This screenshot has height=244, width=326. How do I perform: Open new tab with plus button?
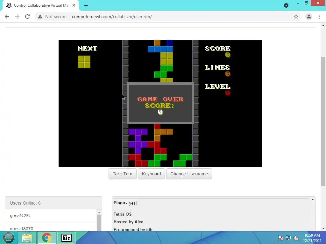[86, 5]
